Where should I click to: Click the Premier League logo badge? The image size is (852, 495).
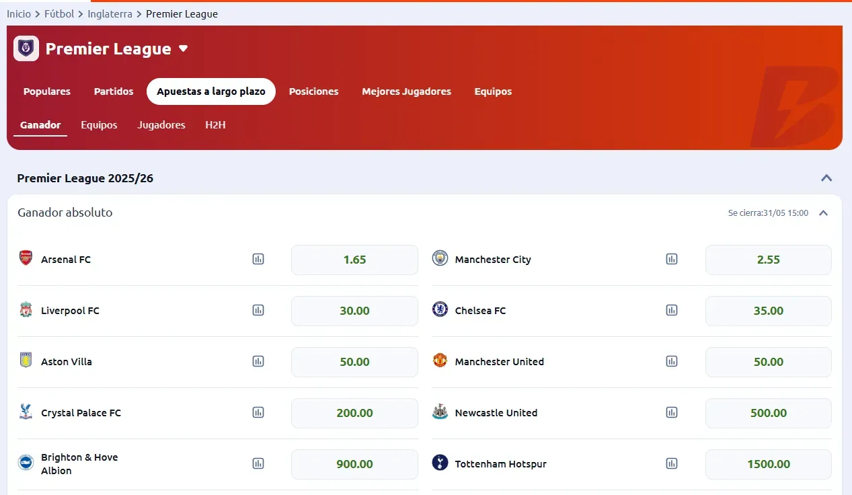[26, 48]
